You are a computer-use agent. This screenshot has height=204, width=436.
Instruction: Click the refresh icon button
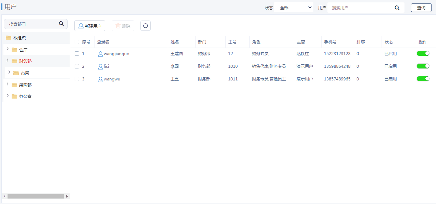tap(146, 26)
